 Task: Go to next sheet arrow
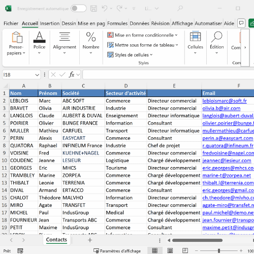click(x=23, y=240)
